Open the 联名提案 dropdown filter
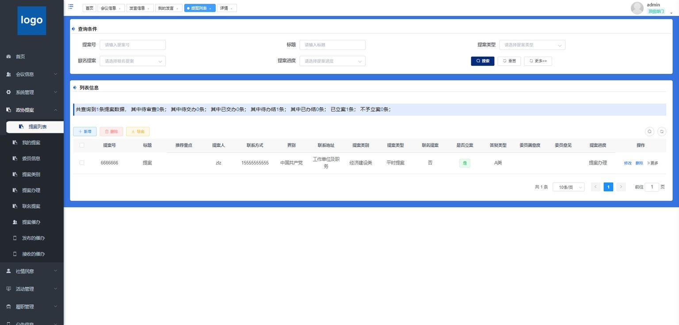The width and height of the screenshot is (679, 325). coord(133,61)
